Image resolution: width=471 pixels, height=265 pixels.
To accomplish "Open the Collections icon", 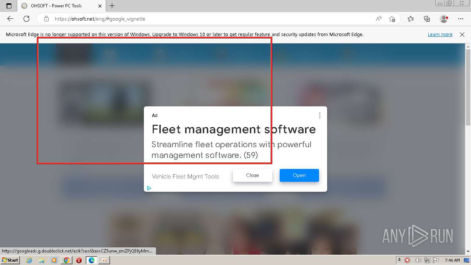I will click(427, 19).
